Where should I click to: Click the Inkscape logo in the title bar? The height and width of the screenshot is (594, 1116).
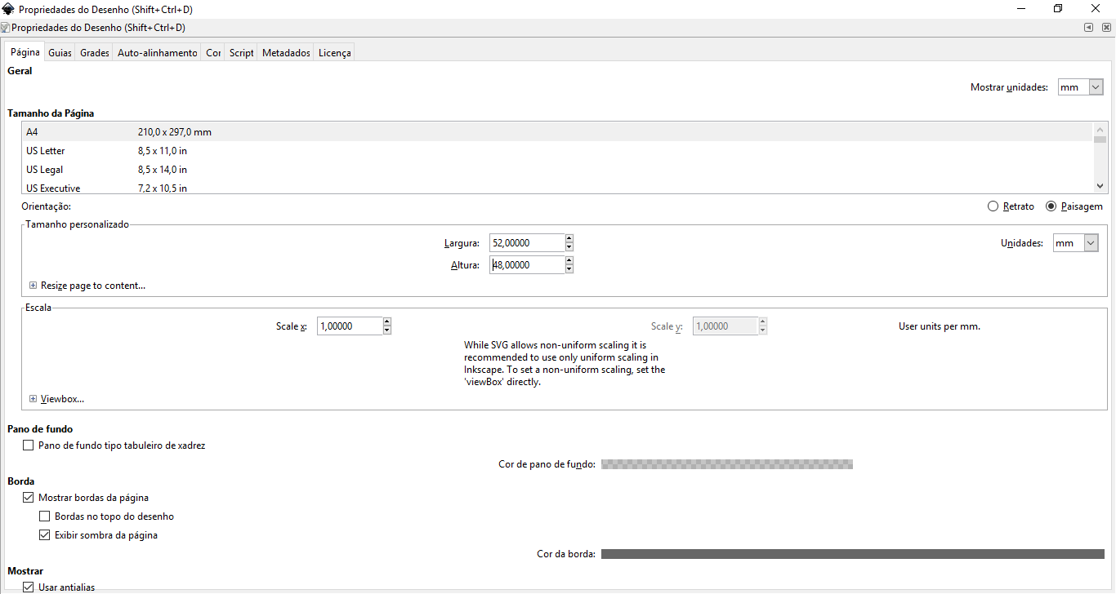(9, 9)
